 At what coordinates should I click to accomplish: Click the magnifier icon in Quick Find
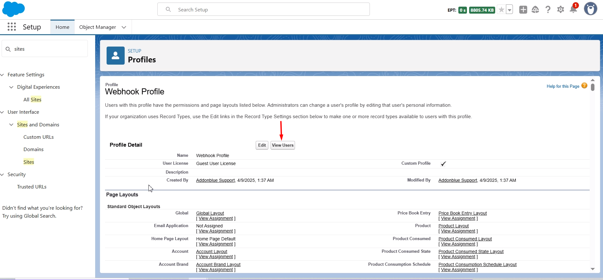click(x=8, y=49)
